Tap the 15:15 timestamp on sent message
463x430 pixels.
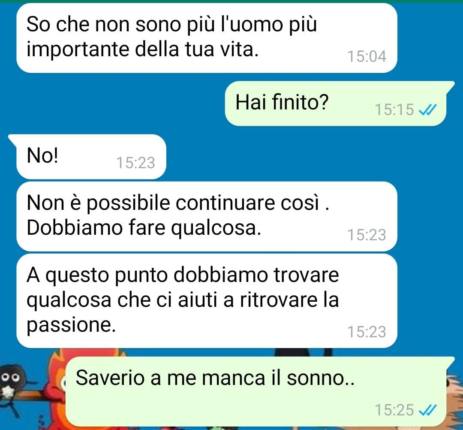[x=394, y=109]
